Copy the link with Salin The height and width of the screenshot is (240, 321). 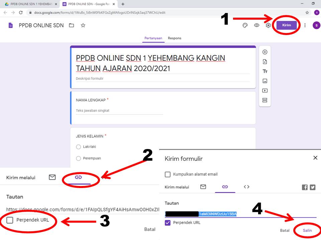tap(307, 230)
